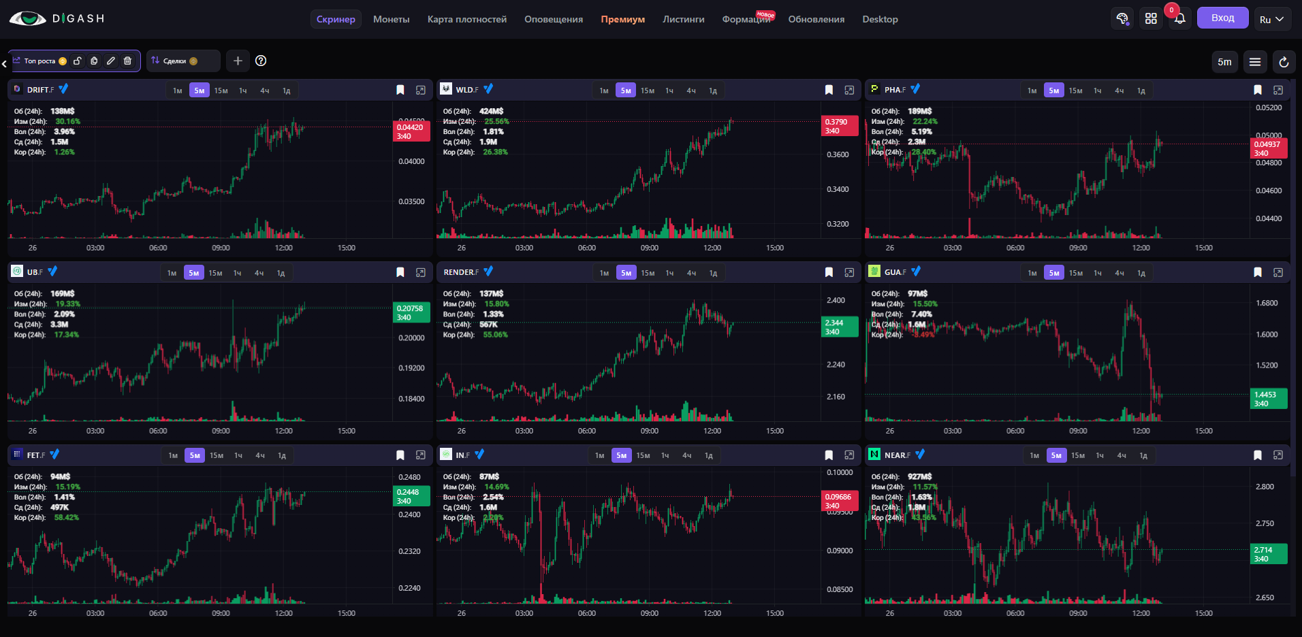Screen dimensions: 1302x637
Task: Open the help question mark icon
Action: click(x=261, y=61)
